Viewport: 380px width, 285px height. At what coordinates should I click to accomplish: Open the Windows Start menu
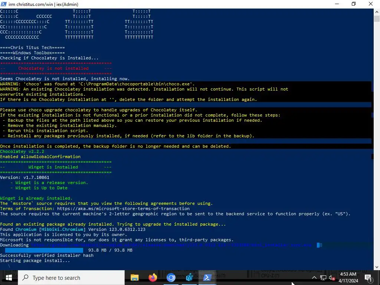pos(9,278)
